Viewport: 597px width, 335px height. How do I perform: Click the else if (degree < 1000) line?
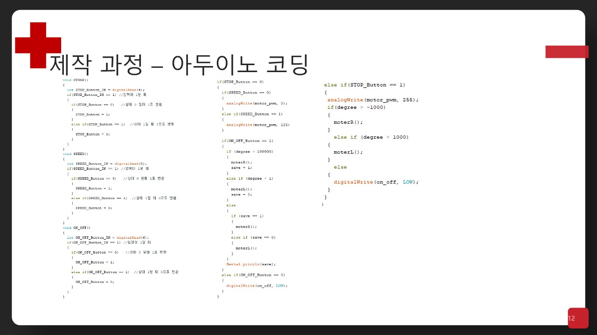click(371, 137)
